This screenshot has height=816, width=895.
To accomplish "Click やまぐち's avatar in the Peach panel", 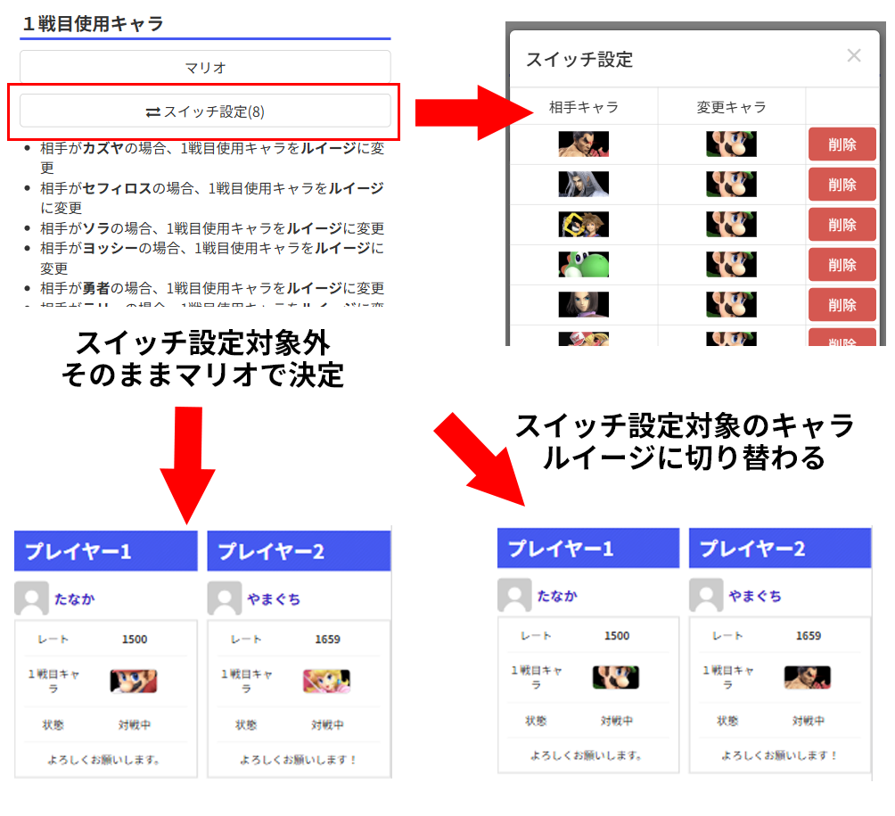I will point(224,598).
